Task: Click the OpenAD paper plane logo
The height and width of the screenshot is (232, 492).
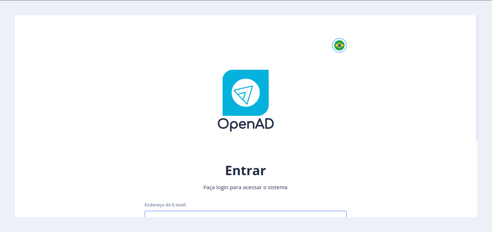Action: click(x=246, y=93)
